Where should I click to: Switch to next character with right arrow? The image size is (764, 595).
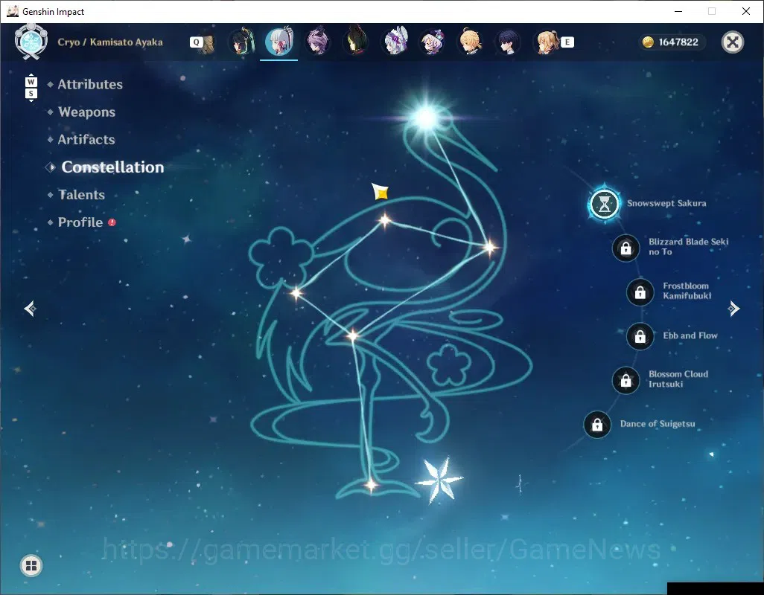(x=733, y=309)
